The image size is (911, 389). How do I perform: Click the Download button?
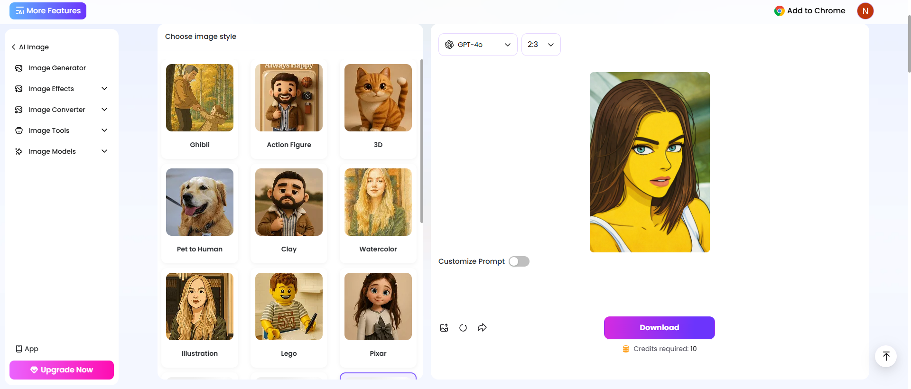(660, 328)
